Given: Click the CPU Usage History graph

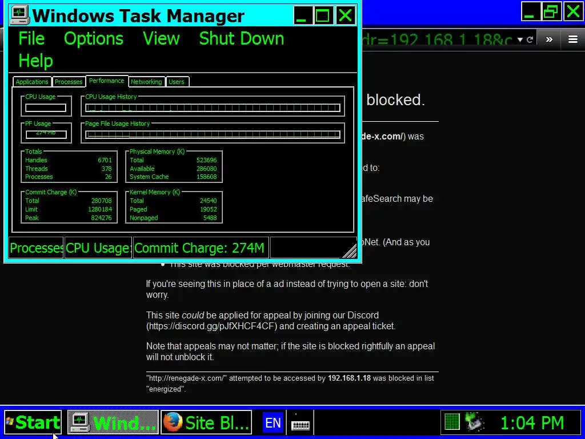Looking at the screenshot, I should 213,108.
